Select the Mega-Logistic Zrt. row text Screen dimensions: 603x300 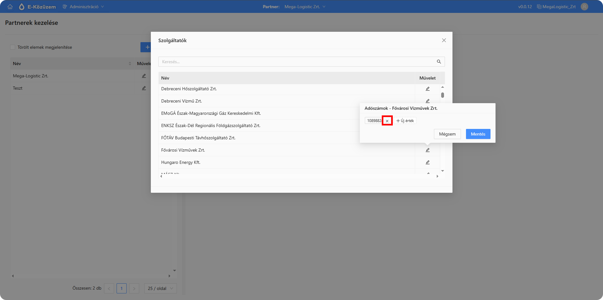point(30,76)
